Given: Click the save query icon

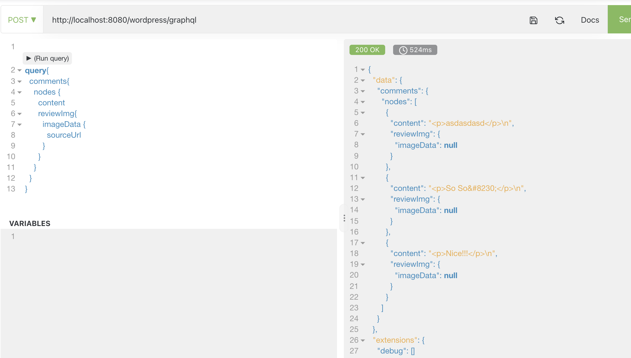Looking at the screenshot, I should pos(533,20).
